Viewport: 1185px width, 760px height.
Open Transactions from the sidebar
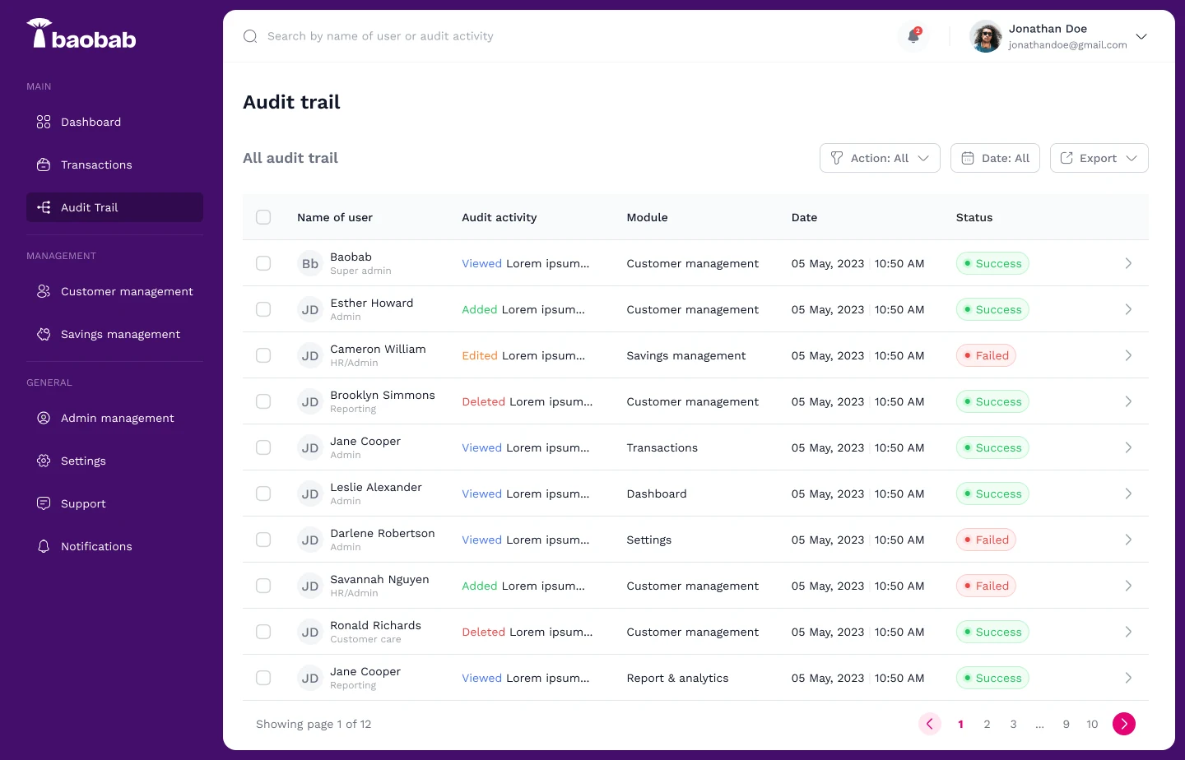pyautogui.click(x=114, y=165)
